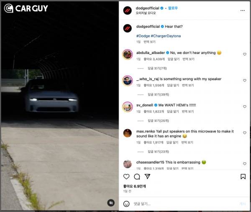The width and height of the screenshot is (251, 212).
Task: Expand 39 replies under _.who_is_raj comment
Action: (x=158, y=95)
